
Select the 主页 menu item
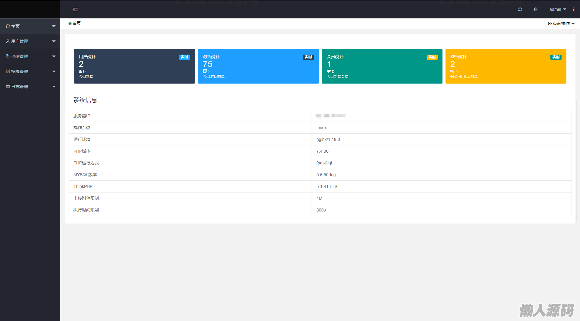(x=30, y=26)
